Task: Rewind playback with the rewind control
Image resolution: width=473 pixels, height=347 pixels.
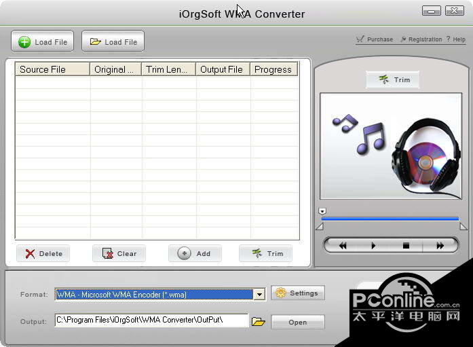Action: click(x=343, y=246)
